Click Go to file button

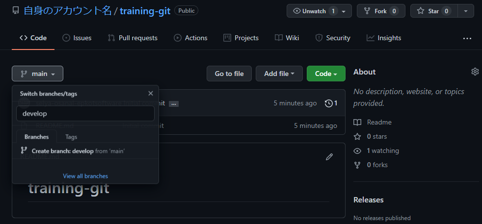[x=229, y=74]
